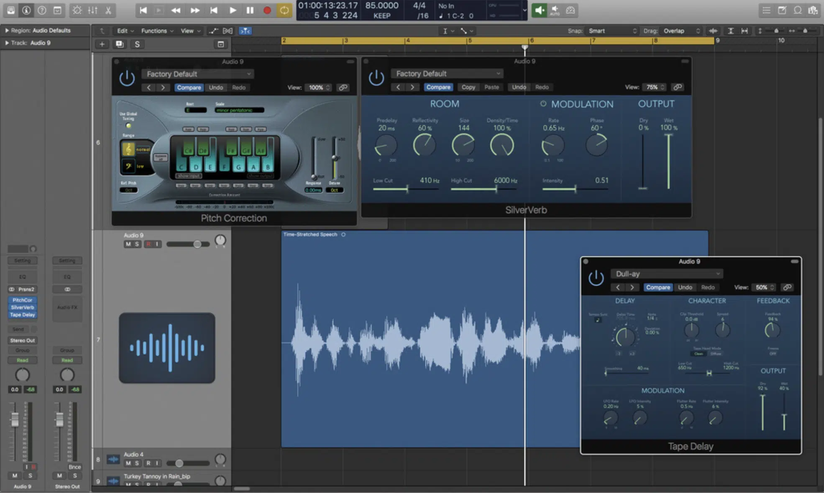Screen dimensions: 824x493
Task: Change Pitch Correction View 100% dropdown
Action: coord(319,87)
